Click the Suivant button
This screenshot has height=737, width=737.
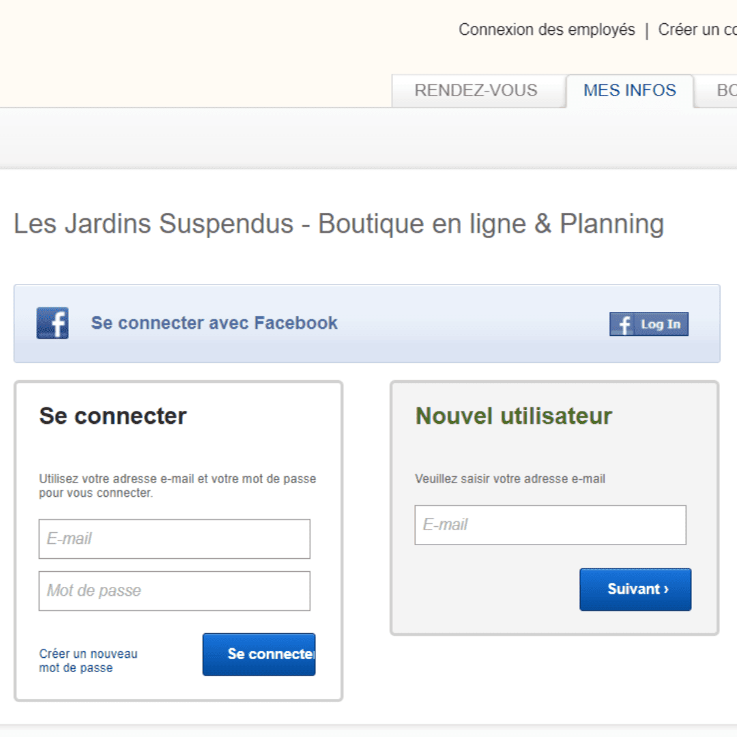tap(635, 590)
